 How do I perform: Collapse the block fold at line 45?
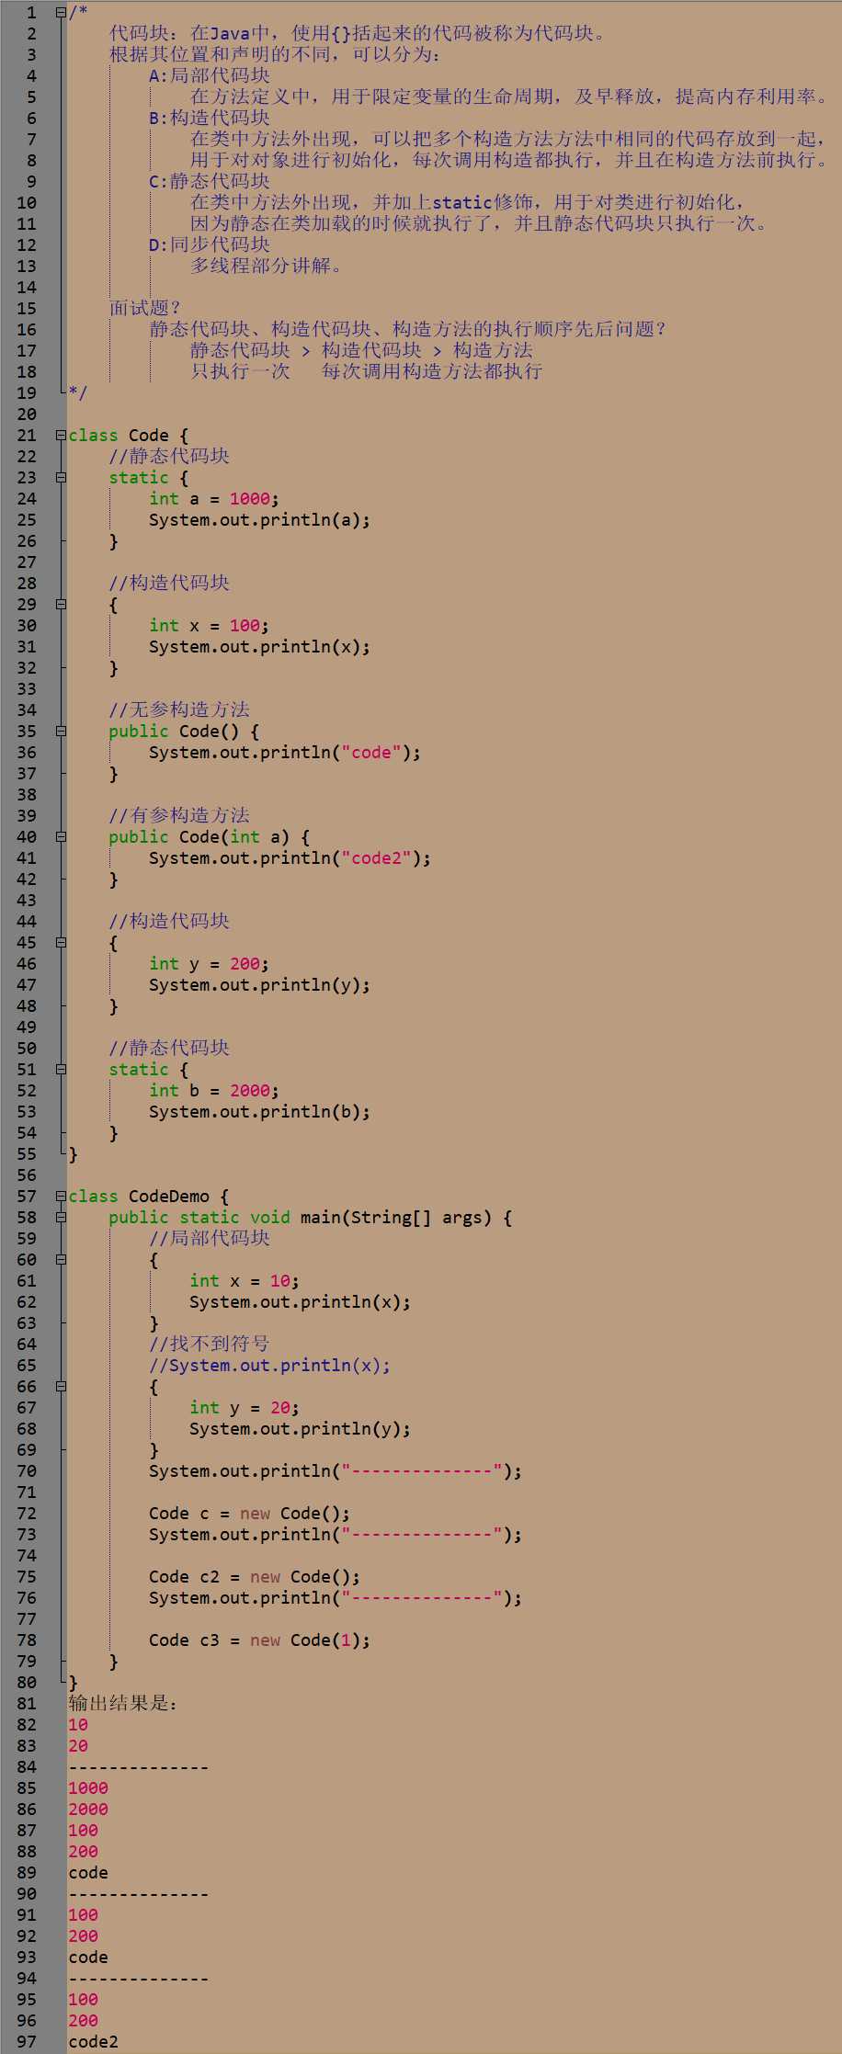point(61,943)
